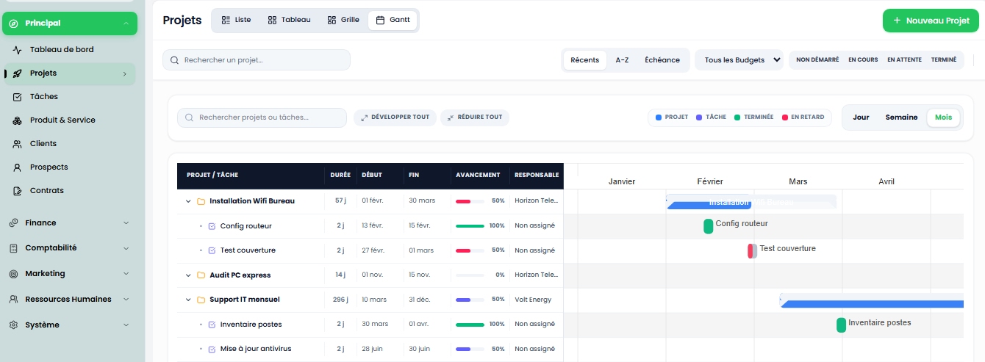
Task: Filter by Non démarré status
Action: click(817, 60)
